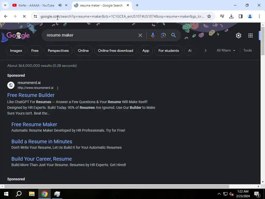The height and width of the screenshot is (199, 265).
Task: Open Build Your Career, Resume link
Action: tap(42, 159)
